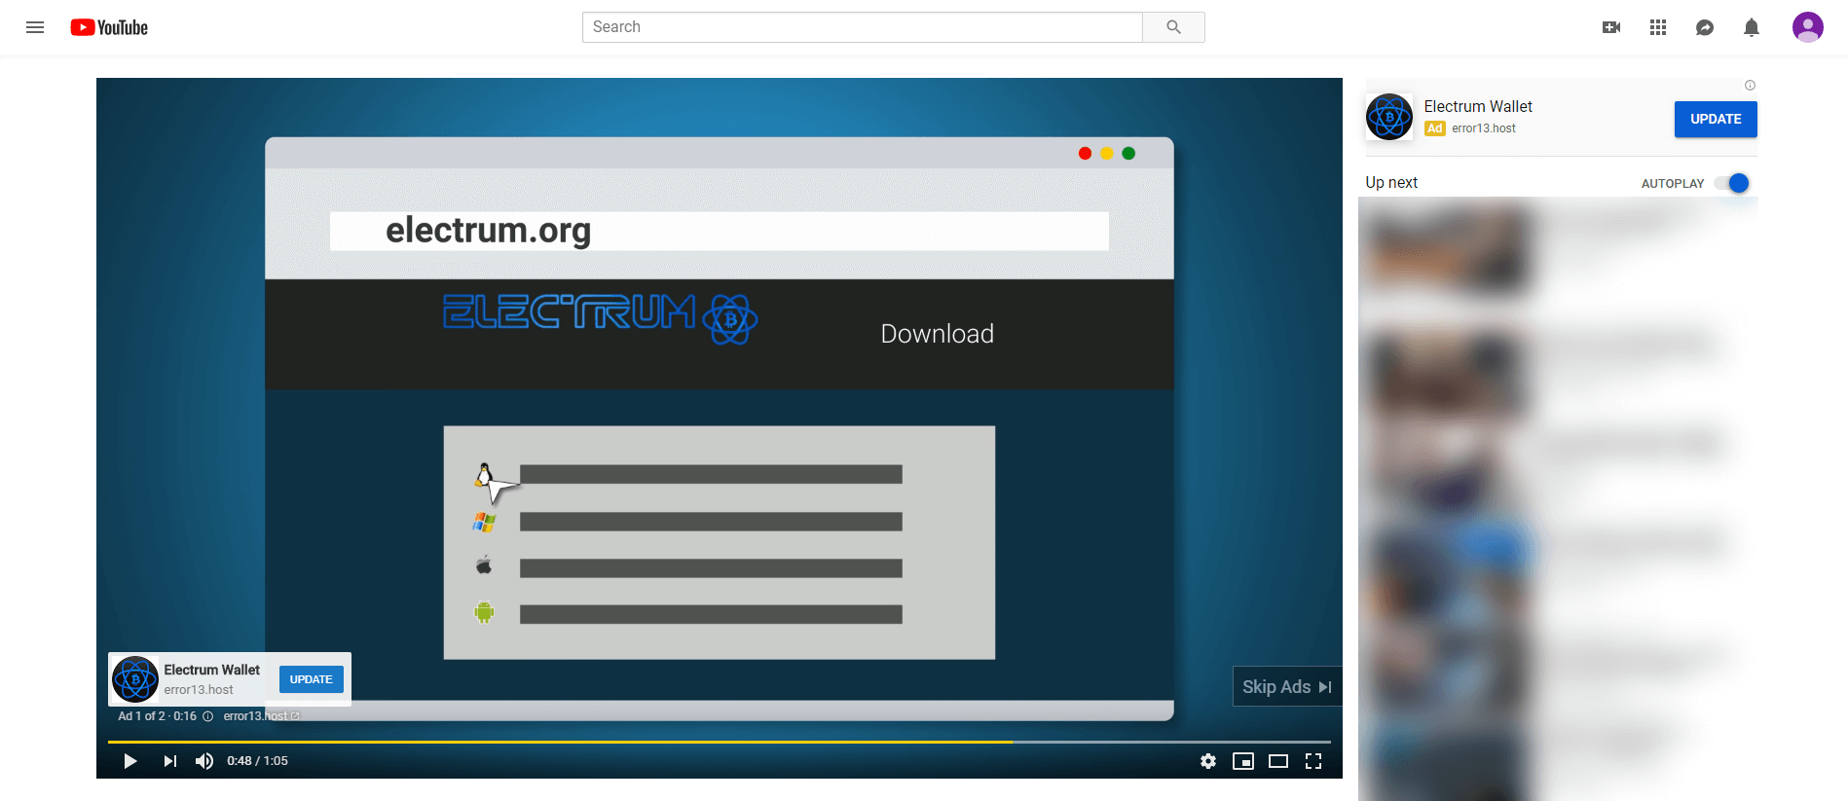Type in the Search field

(x=862, y=27)
